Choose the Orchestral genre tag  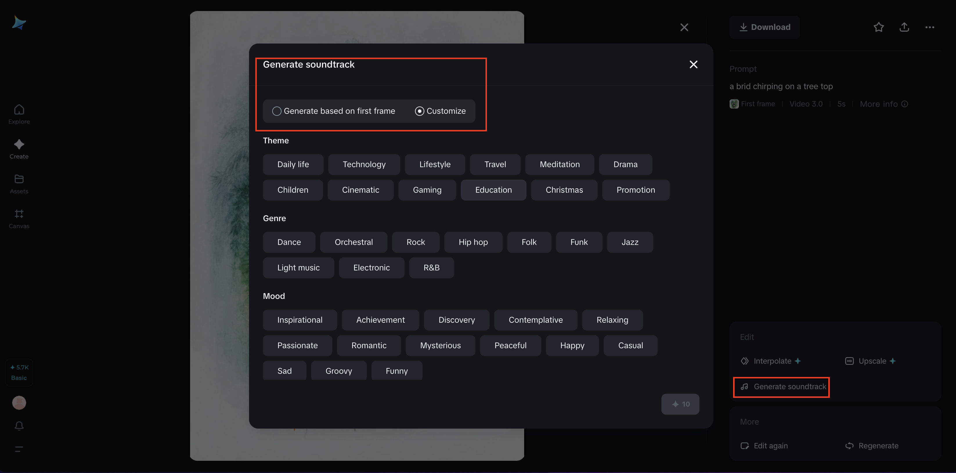353,242
